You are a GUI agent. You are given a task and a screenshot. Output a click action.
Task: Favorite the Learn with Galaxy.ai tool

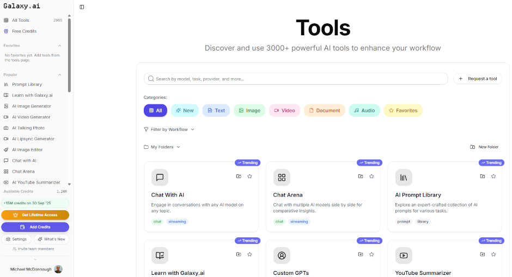[250, 255]
